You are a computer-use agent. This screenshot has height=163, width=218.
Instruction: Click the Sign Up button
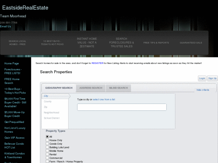(x=212, y=78)
